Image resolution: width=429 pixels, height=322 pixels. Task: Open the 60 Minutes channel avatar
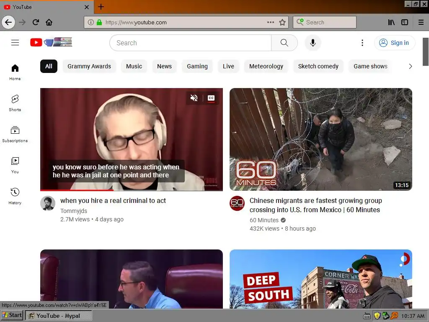pyautogui.click(x=237, y=203)
